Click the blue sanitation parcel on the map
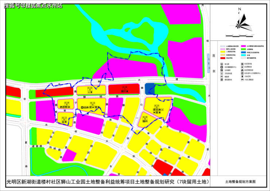This screenshot has width=270, height=191. coord(150,89)
